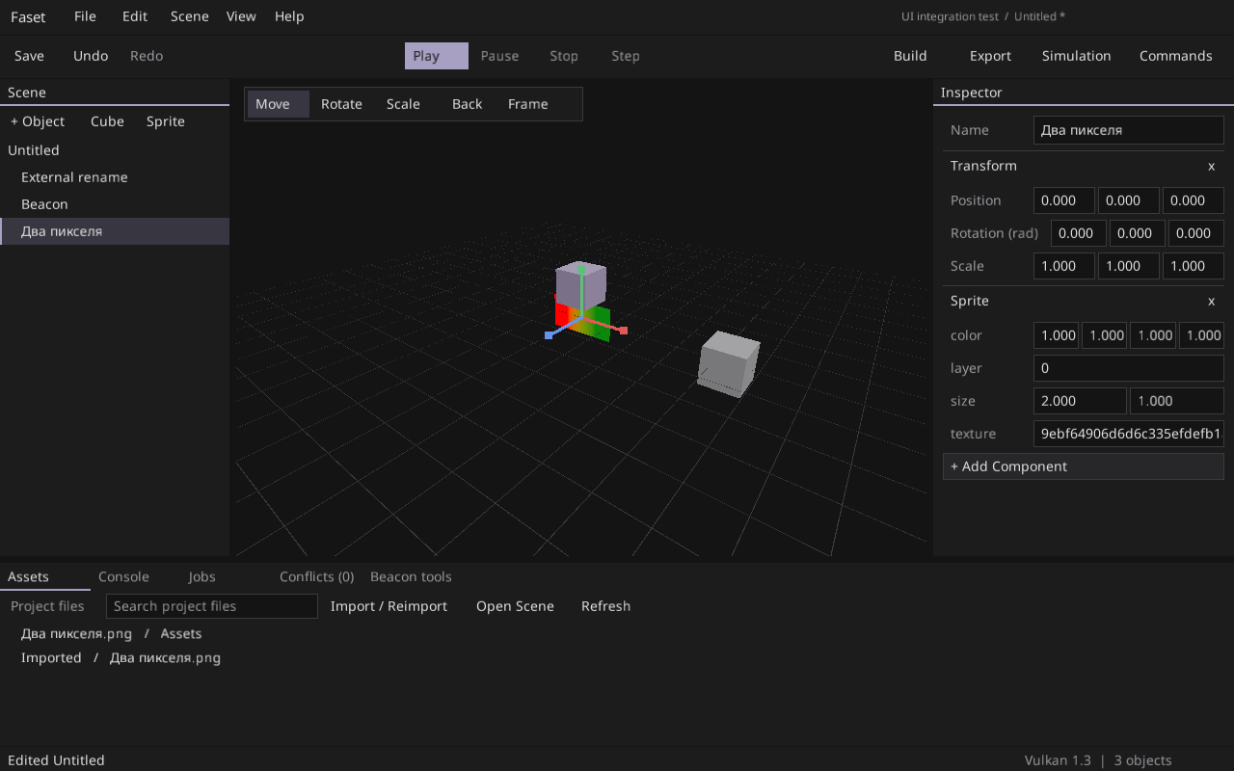
Task: Select the Imported / Два пикселя.png row
Action: point(121,658)
